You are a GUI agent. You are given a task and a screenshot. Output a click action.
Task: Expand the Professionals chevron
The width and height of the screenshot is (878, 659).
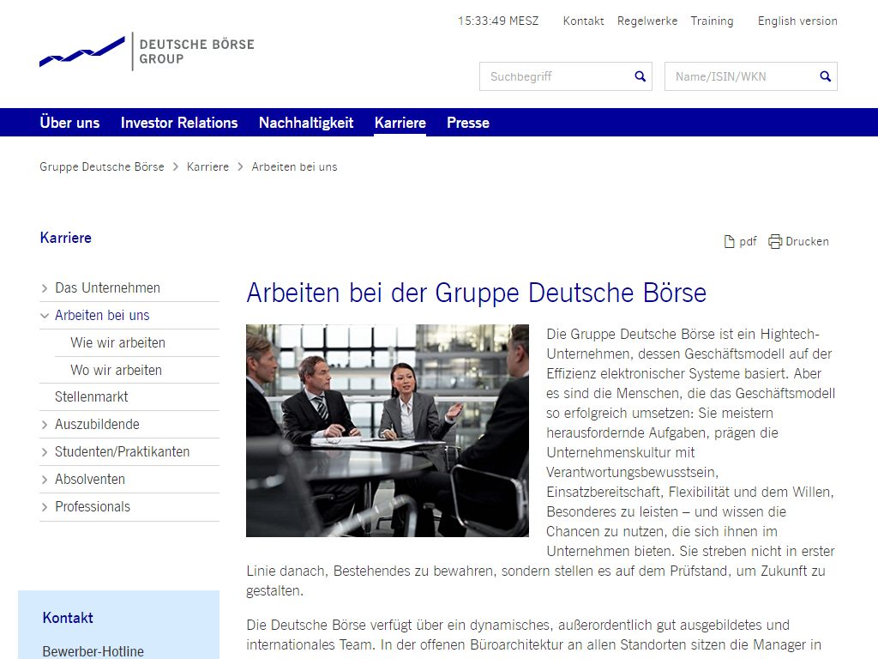click(45, 507)
